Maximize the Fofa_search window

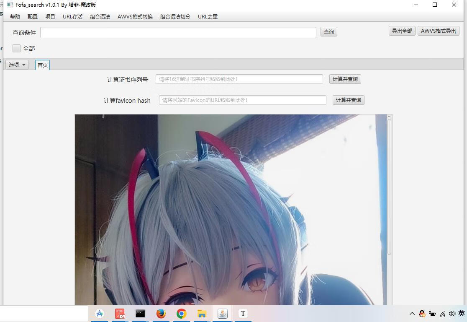(435, 5)
